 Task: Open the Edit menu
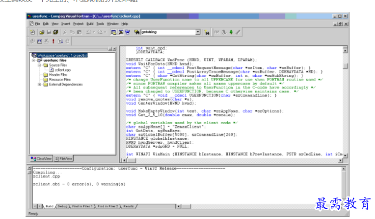point(46,24)
